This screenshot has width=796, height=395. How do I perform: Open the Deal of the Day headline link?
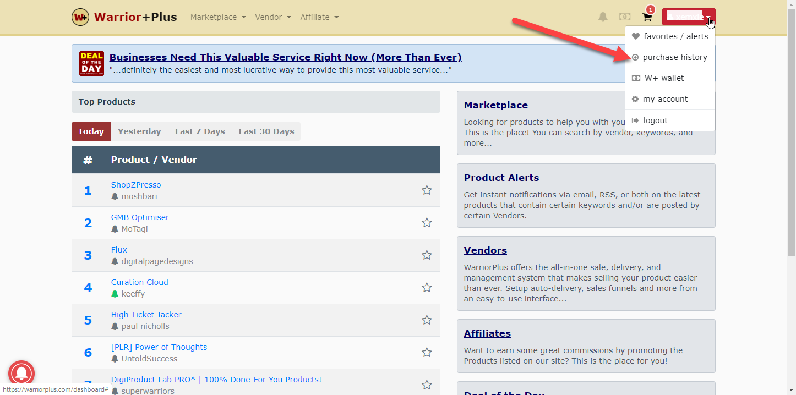(285, 57)
